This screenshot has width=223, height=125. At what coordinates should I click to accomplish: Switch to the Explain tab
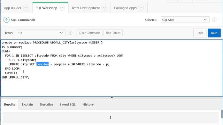[x=28, y=105]
